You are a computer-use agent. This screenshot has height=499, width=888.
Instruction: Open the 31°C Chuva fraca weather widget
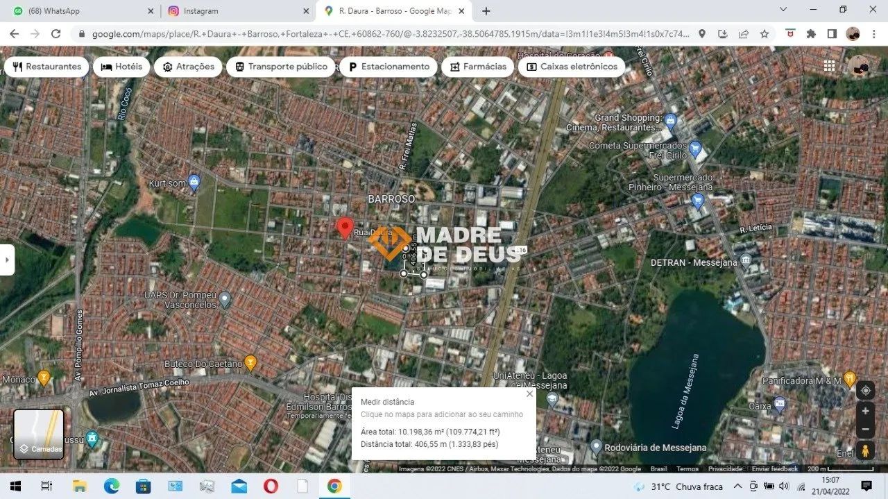click(x=680, y=486)
